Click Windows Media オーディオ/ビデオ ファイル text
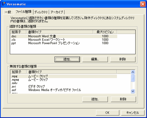147x118 pixels. coord(55,90)
